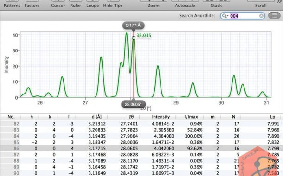The height and width of the screenshot is (176, 283).
Task: Click the d-spacing value 3.17089
Action: 97,161
